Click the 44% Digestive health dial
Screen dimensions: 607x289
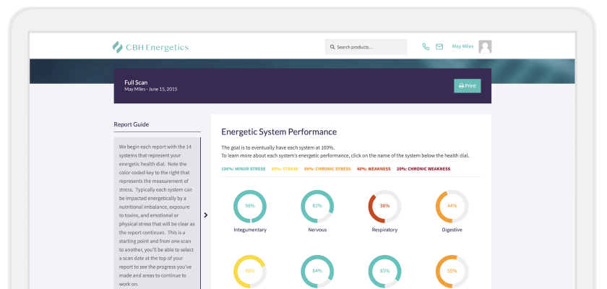(452, 206)
